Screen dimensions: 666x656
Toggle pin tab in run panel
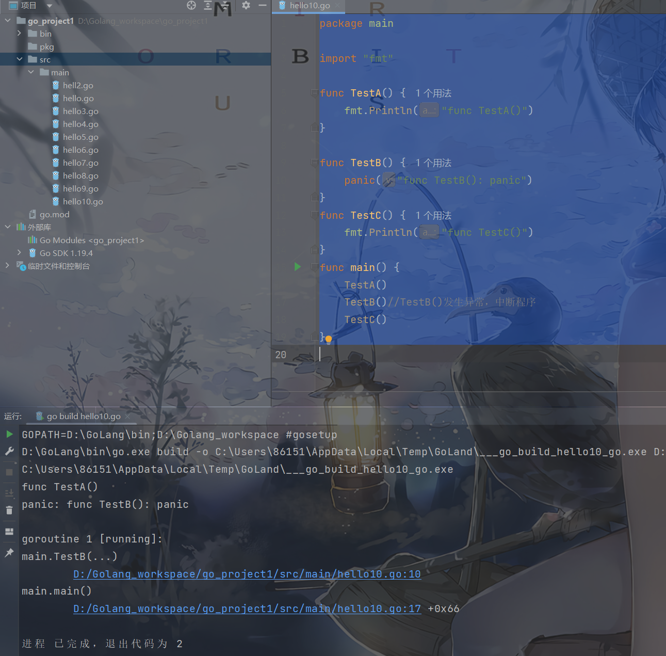[9, 553]
